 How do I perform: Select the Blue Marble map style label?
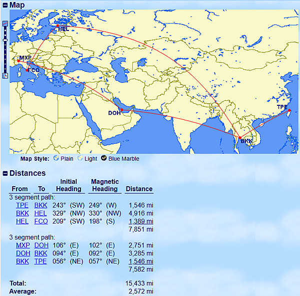coord(124,159)
